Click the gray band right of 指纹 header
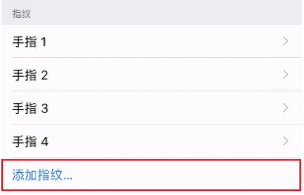 166,13
